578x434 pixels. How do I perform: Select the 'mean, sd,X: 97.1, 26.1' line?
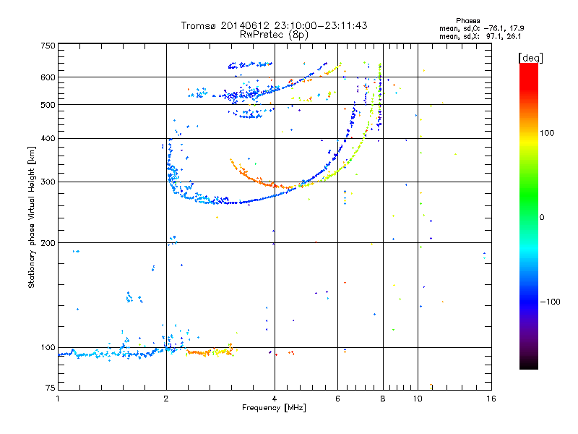(480, 36)
